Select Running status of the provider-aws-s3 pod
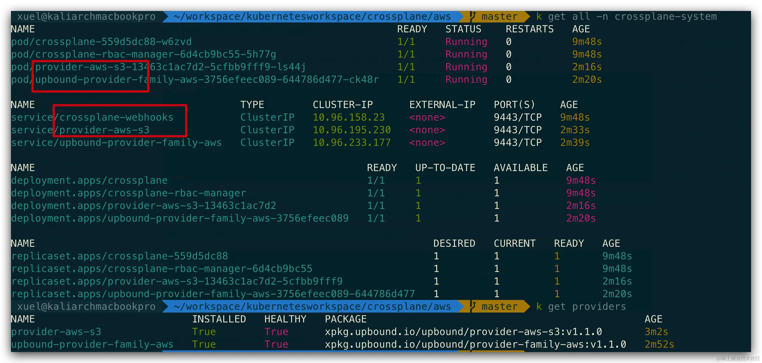The width and height of the screenshot is (762, 363). coord(467,67)
